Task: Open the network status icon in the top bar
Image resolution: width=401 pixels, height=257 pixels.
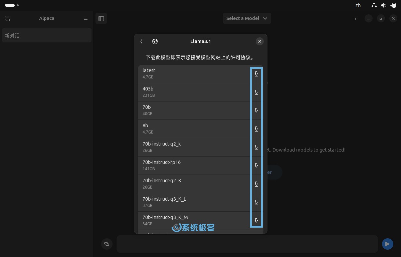Action: tap(374, 5)
